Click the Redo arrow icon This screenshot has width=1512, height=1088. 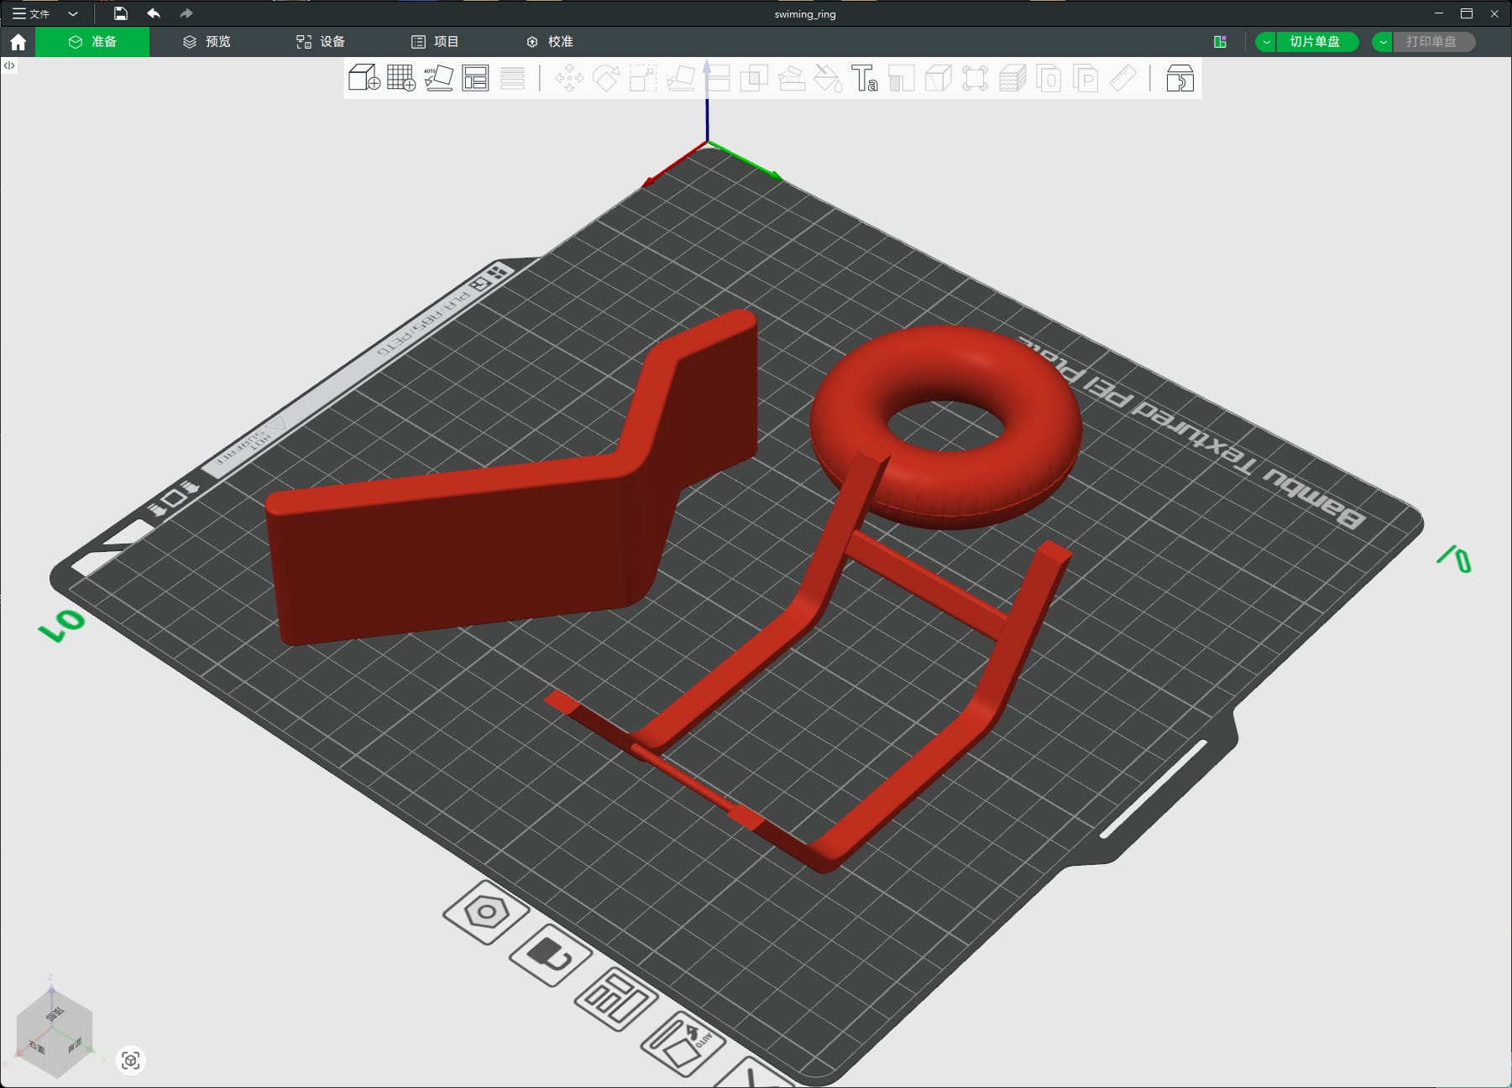pyautogui.click(x=186, y=13)
